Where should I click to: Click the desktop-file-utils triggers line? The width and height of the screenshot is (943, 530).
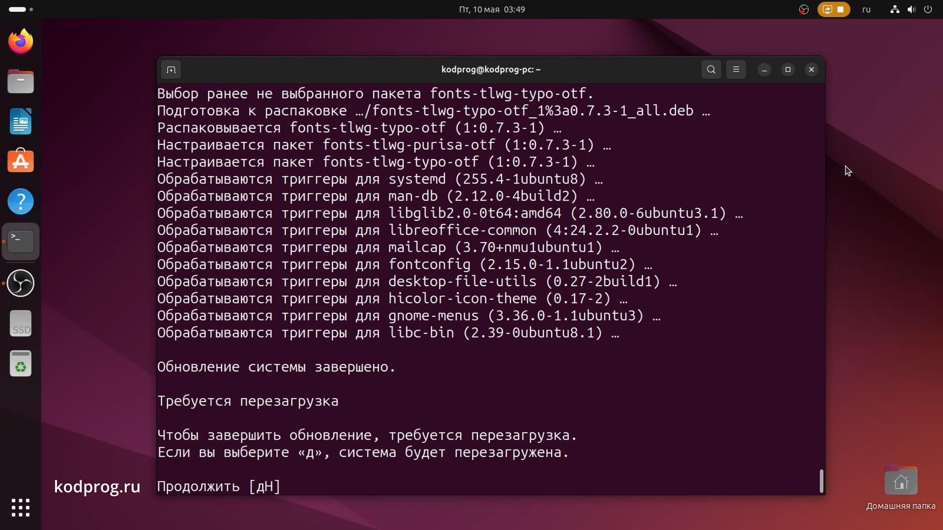(x=417, y=282)
